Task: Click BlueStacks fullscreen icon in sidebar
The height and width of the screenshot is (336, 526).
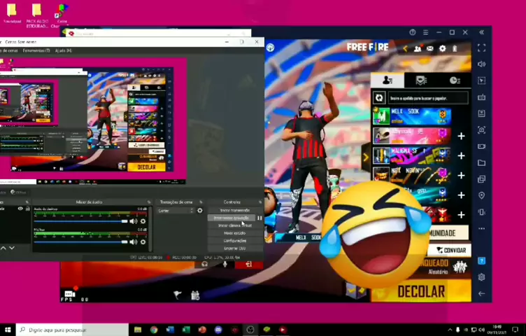Action: [481, 48]
